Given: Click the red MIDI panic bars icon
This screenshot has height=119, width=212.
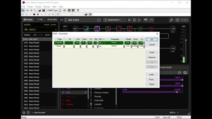Looking at the screenshot, I should 65,10.
